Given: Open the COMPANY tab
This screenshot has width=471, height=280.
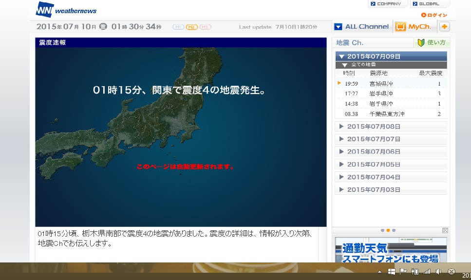Looking at the screenshot, I should pos(387,4).
